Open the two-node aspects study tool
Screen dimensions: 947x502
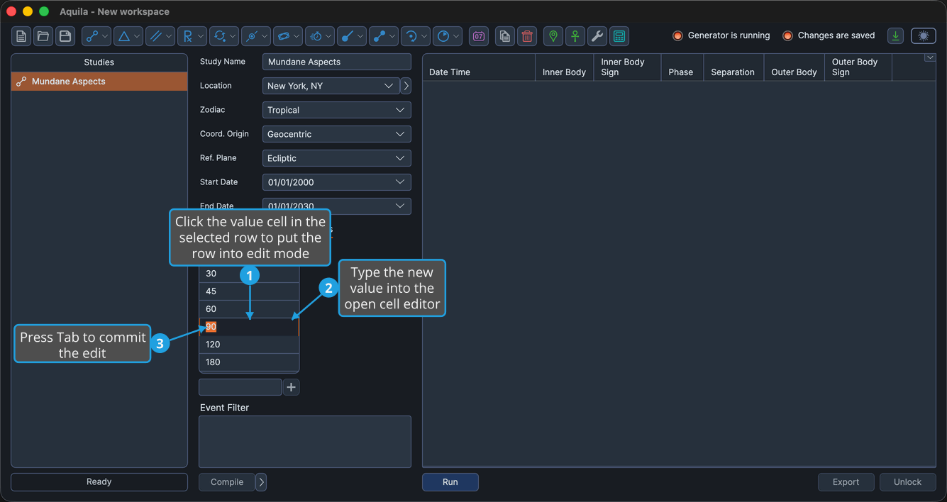click(x=96, y=36)
